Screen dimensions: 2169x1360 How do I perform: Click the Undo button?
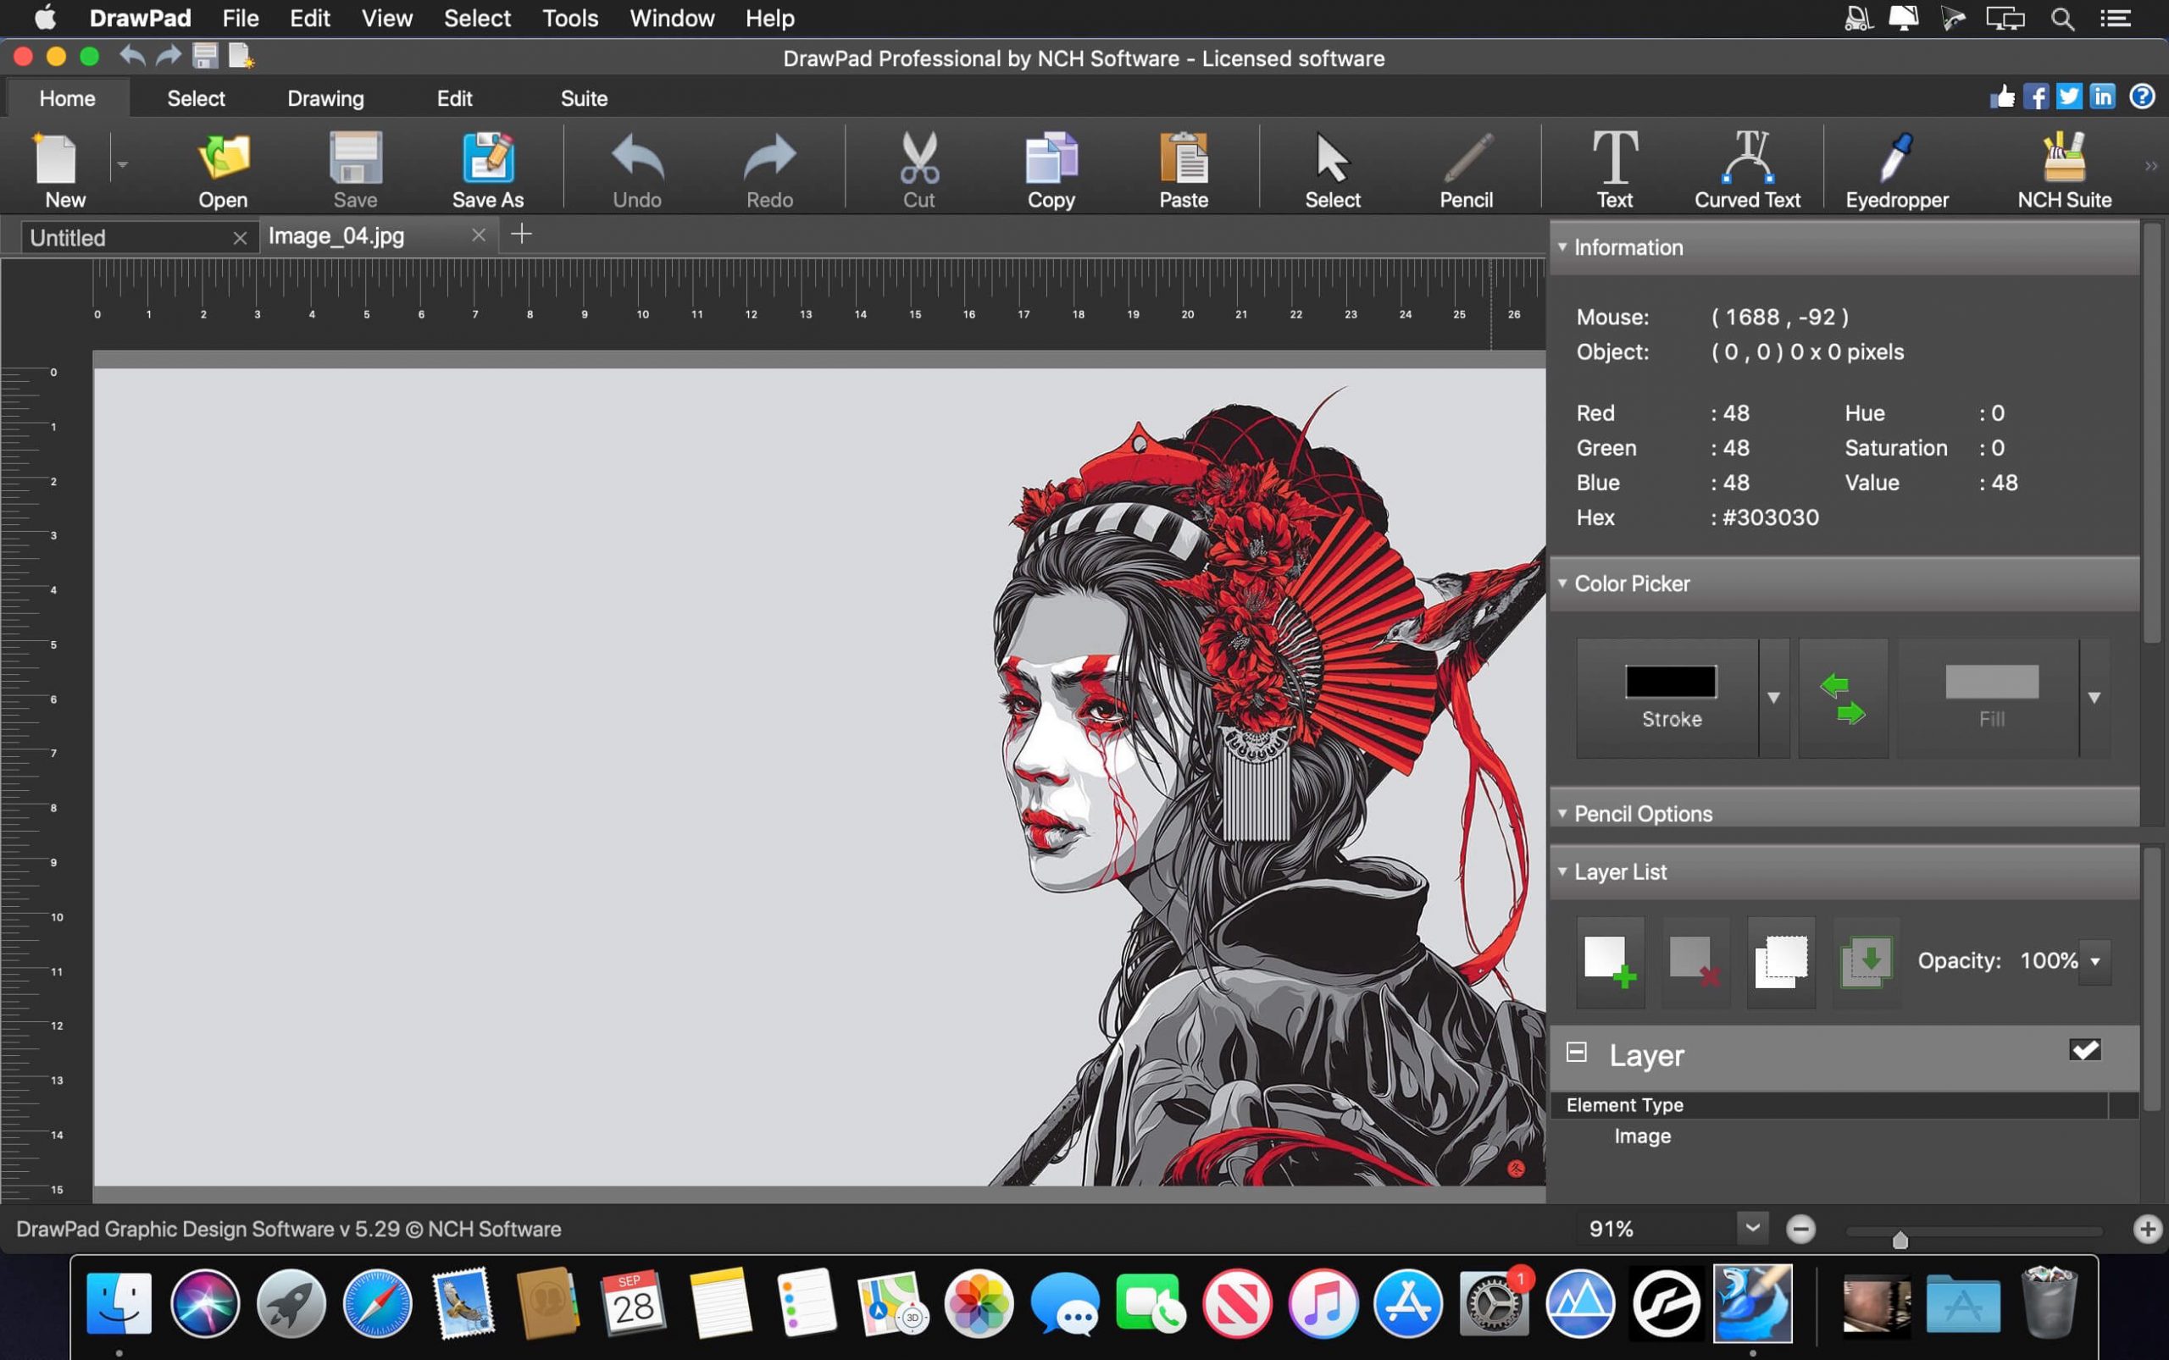click(638, 168)
